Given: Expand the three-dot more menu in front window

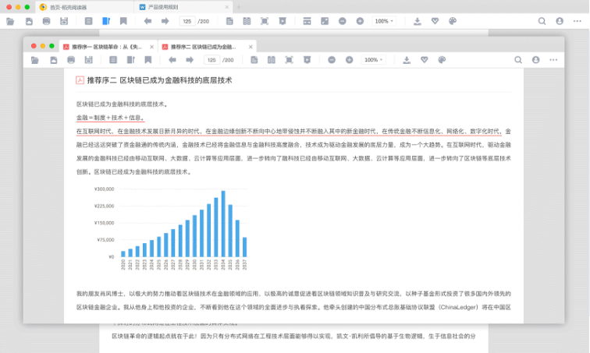Looking at the screenshot, I should click(553, 60).
